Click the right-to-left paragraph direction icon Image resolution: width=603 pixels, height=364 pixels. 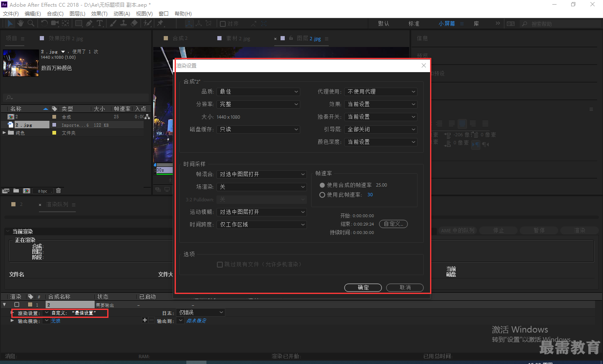click(x=485, y=144)
